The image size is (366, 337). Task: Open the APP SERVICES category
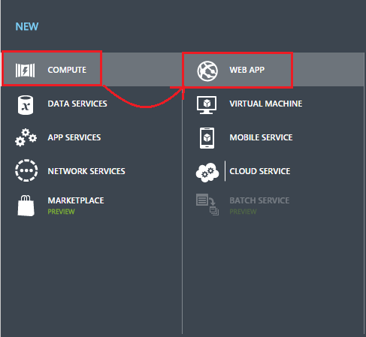[74, 137]
